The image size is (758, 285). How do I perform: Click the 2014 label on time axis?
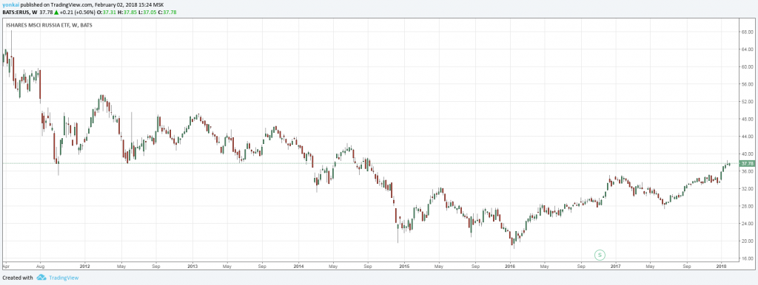pyautogui.click(x=298, y=266)
